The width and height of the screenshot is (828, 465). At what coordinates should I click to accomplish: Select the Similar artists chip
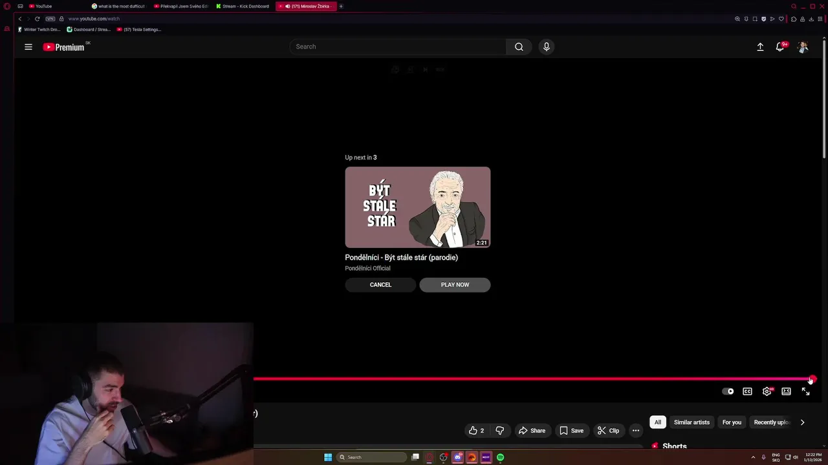coord(692,422)
